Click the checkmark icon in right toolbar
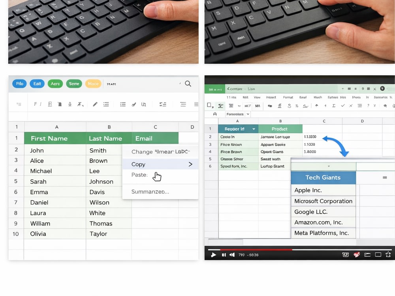395x296 pixels. tap(342, 106)
